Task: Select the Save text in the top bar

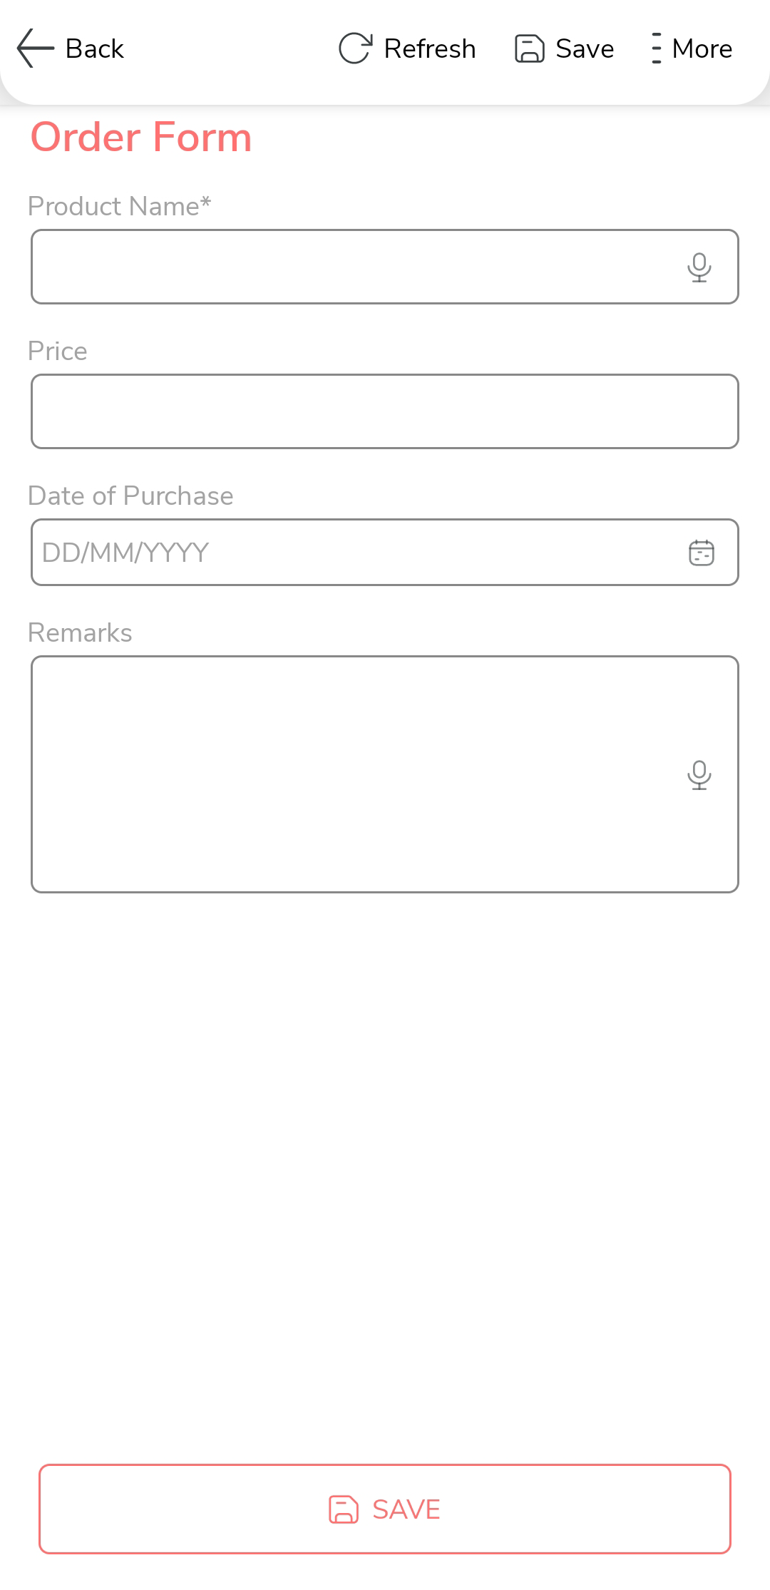Action: [585, 48]
